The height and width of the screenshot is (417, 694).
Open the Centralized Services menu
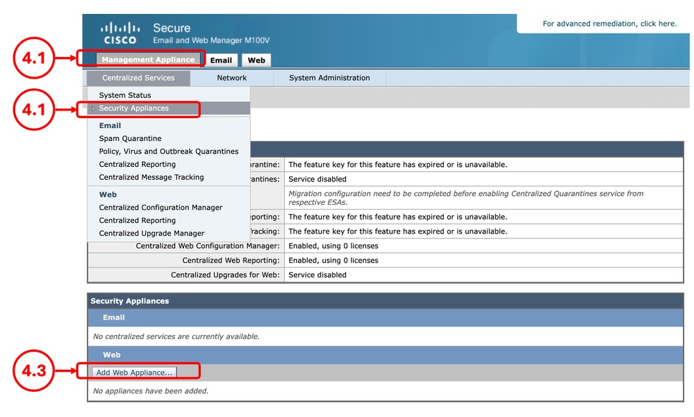(138, 78)
